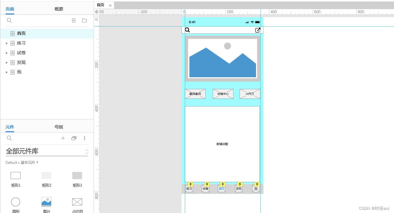Click lightning interaction badge on 发现
Viewport: 394px width, 213px height.
[240, 184]
